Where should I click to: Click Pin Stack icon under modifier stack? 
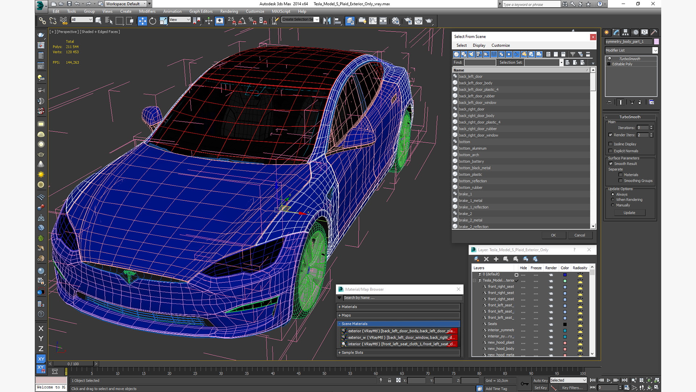[609, 102]
